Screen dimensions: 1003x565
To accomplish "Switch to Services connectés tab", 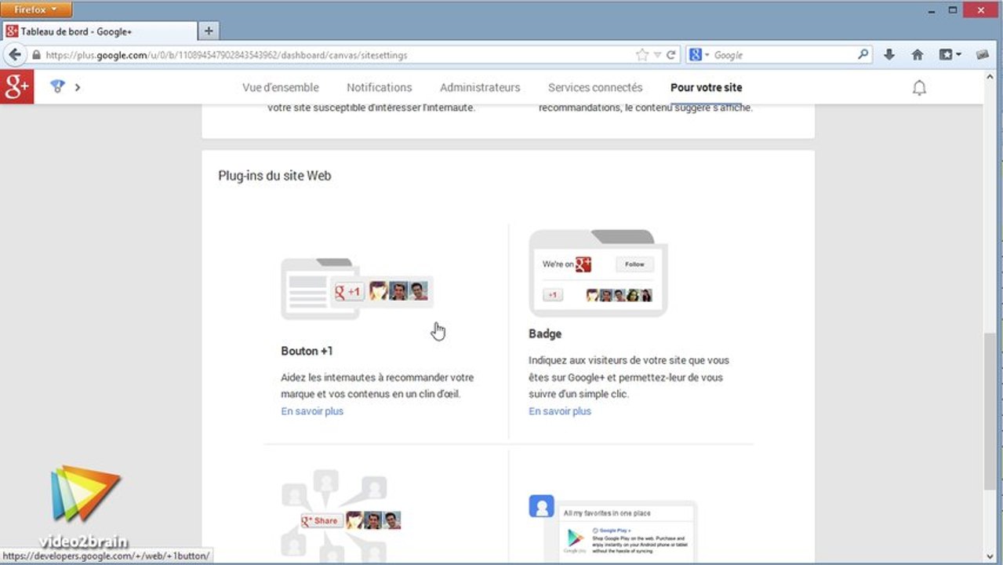I will (x=595, y=87).
